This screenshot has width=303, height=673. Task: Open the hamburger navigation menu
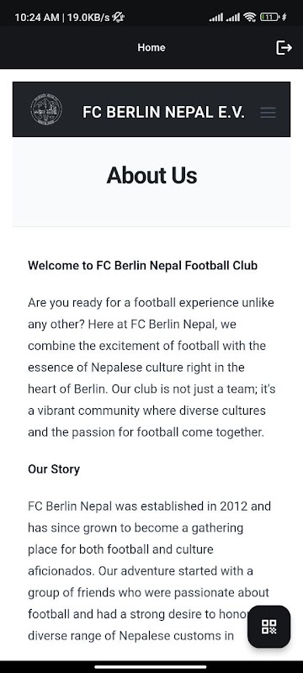[268, 113]
